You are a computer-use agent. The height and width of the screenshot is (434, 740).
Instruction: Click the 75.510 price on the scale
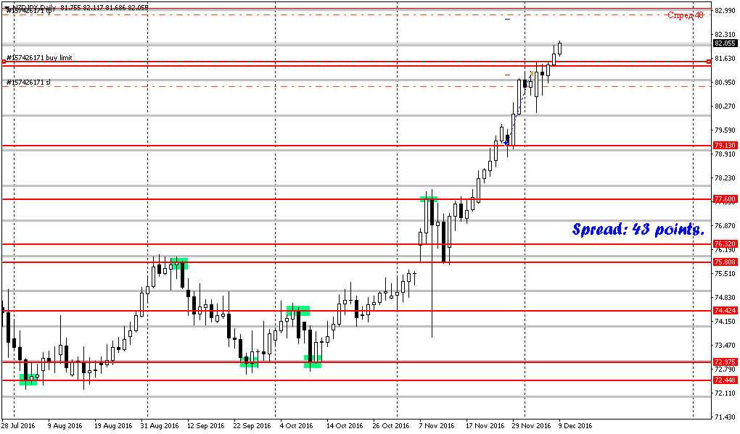[725, 273]
